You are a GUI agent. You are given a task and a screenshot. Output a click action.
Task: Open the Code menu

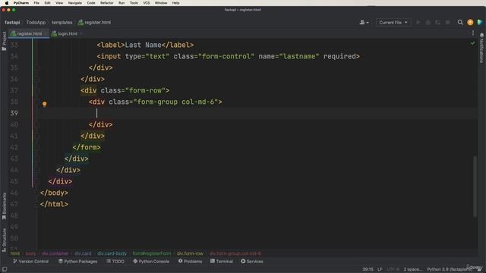click(91, 3)
